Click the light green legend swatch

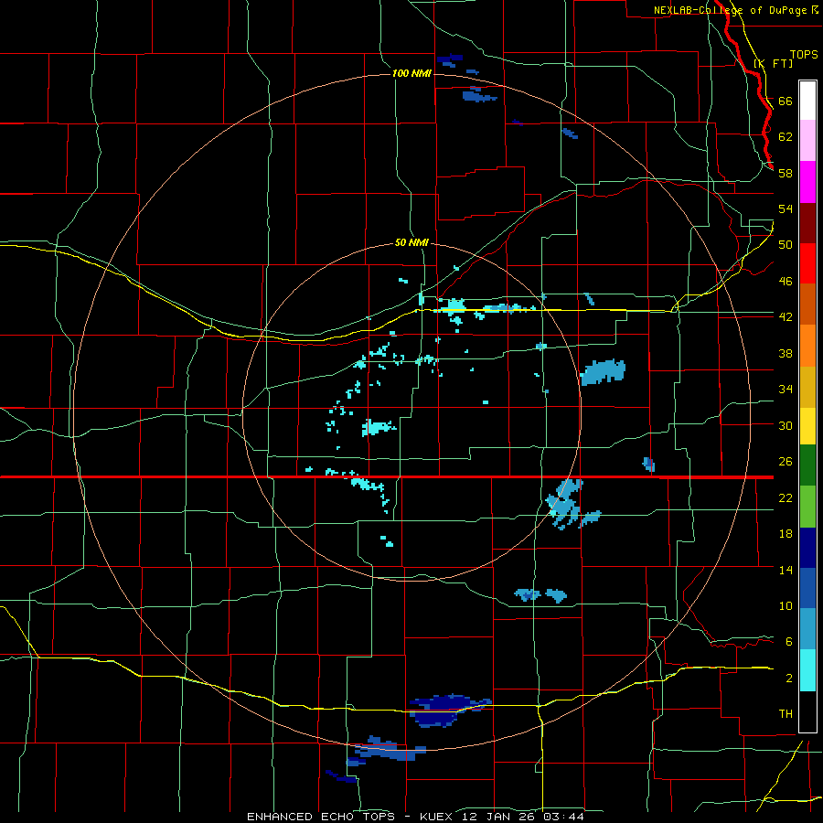(807, 507)
